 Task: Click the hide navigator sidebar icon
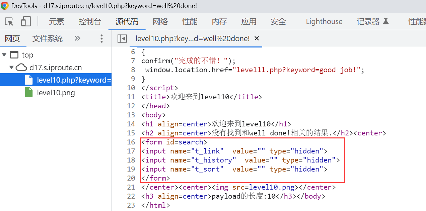pos(122,39)
